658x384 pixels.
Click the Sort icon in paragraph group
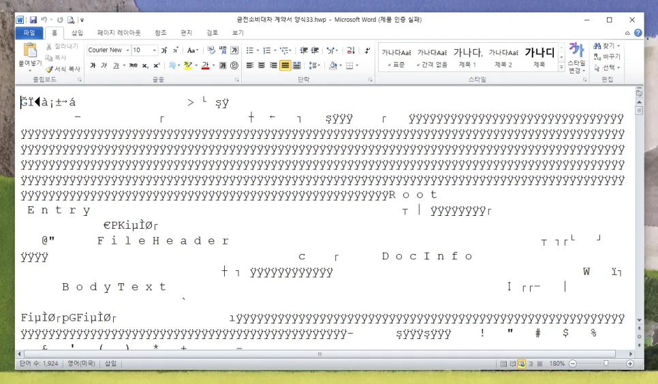point(351,50)
